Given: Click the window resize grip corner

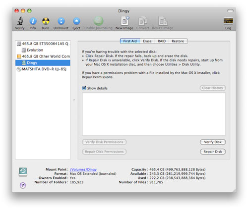Looking at the screenshot, I should pyautogui.click(x=234, y=190).
